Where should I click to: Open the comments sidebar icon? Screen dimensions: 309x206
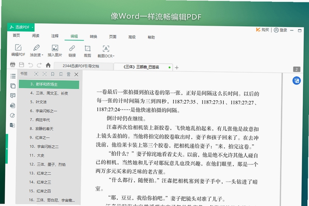tap(13, 95)
